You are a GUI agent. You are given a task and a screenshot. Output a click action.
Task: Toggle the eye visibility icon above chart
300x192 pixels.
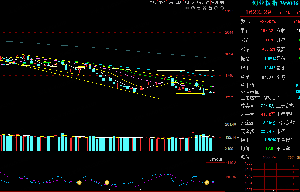click(x=187, y=8)
